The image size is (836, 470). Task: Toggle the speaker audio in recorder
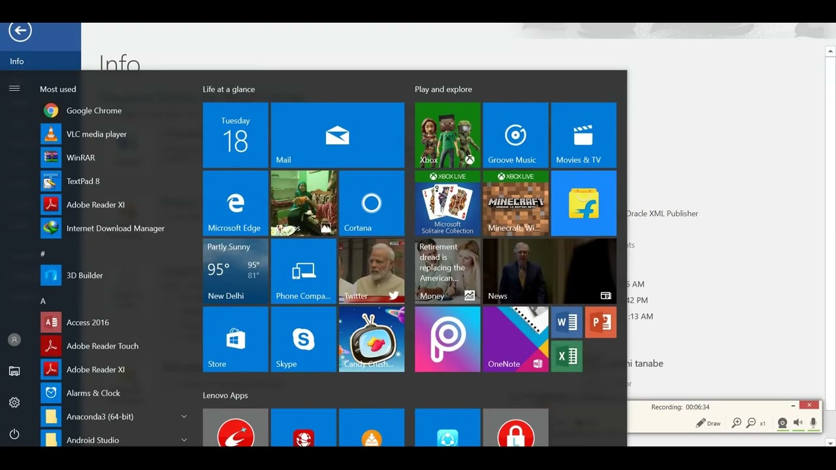coord(798,423)
